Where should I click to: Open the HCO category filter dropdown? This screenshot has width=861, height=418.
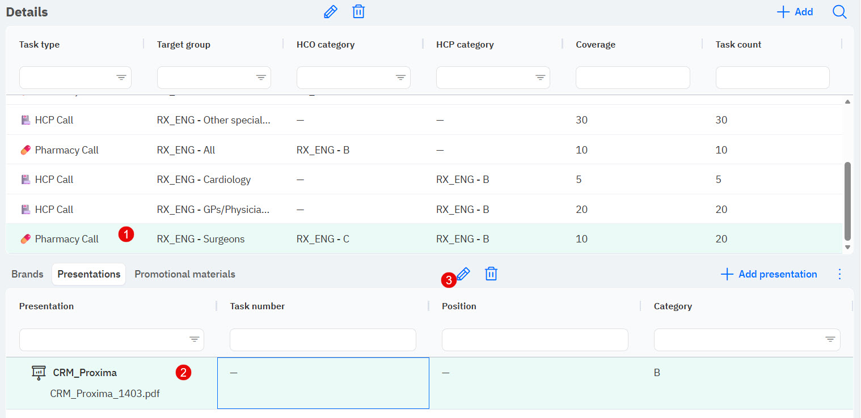(x=400, y=78)
